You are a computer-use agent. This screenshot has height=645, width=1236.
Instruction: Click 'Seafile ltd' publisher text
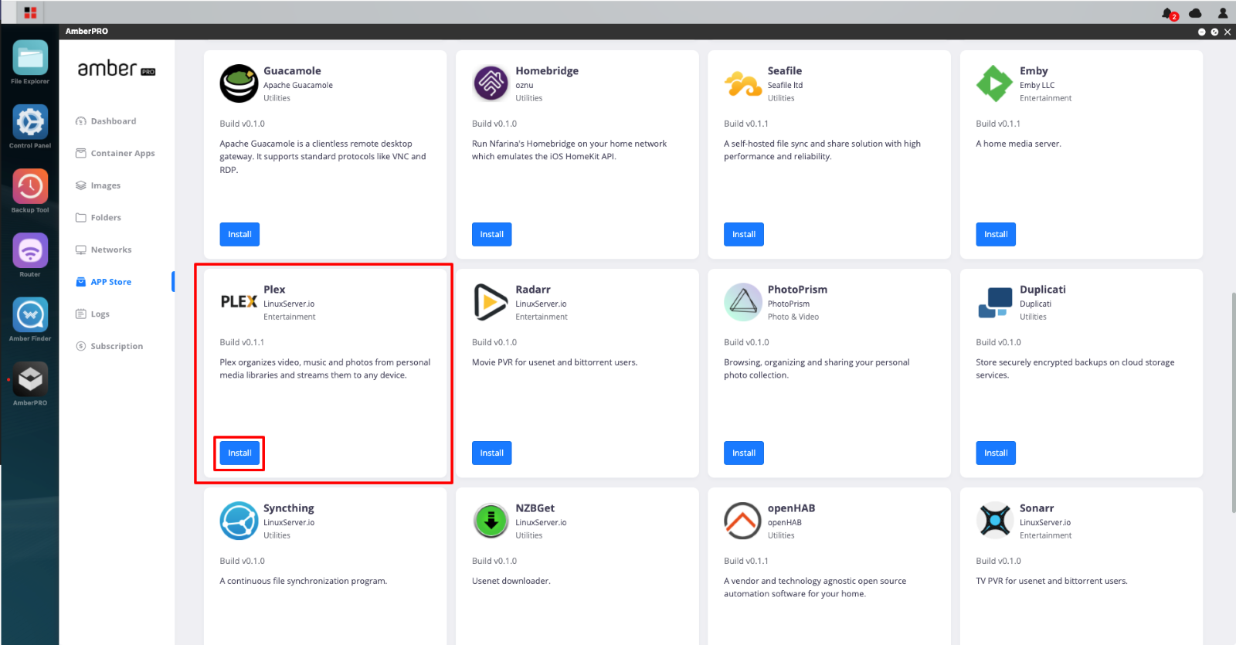point(785,86)
